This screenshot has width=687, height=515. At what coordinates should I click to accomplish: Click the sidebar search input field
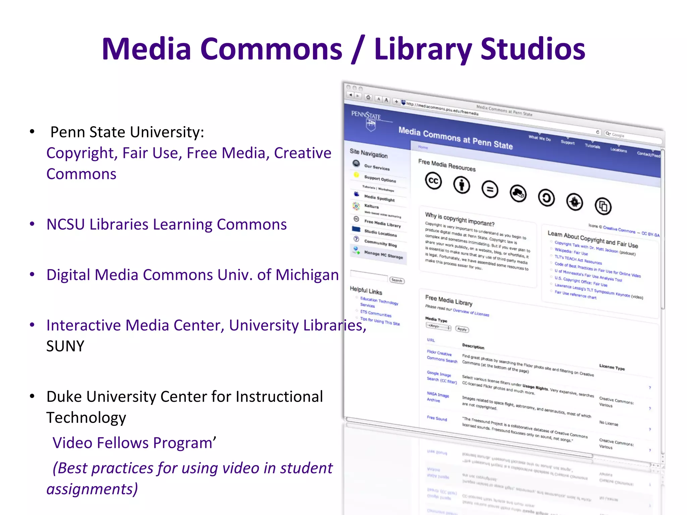(x=369, y=275)
